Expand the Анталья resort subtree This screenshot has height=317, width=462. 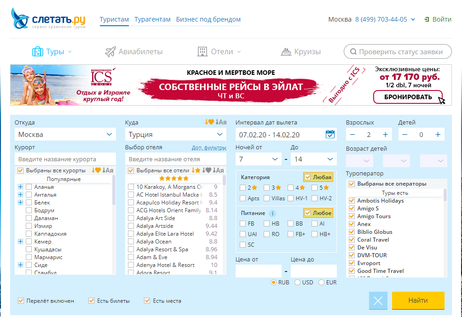click(20, 195)
